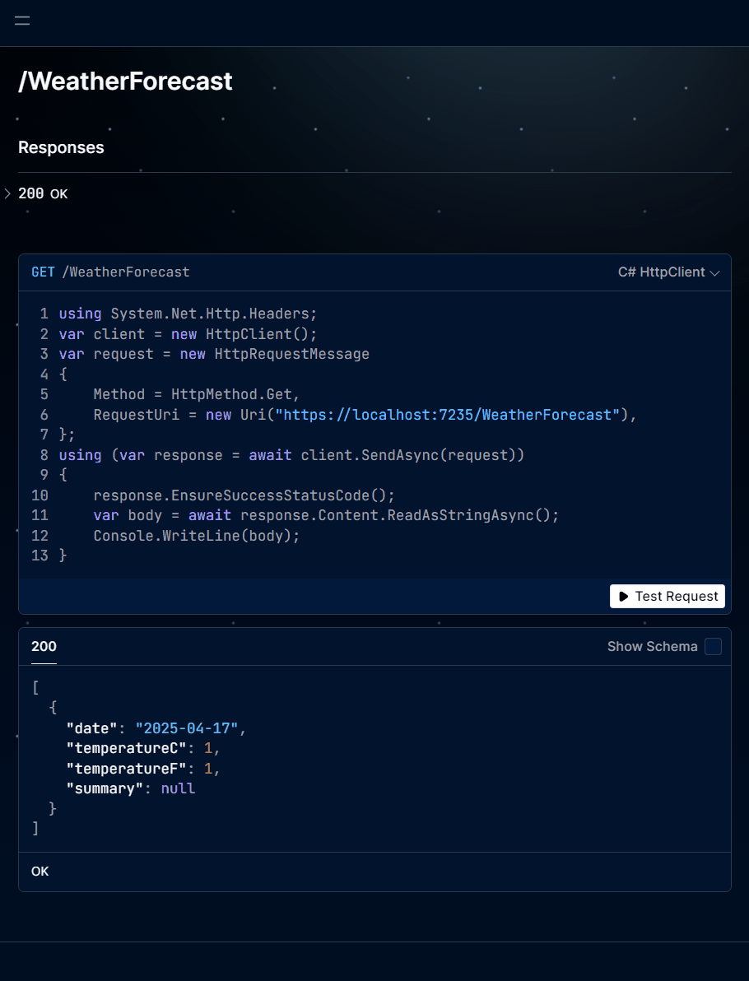Click the "date": "2025-04-17" JSON line

coord(156,728)
